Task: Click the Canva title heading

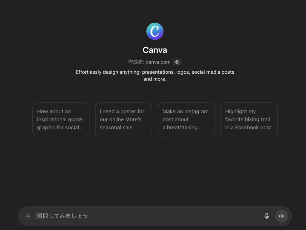Action: (155, 50)
